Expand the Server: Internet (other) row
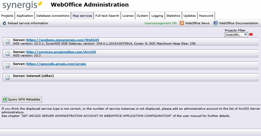This screenshot has height=136, width=261. click(131, 77)
